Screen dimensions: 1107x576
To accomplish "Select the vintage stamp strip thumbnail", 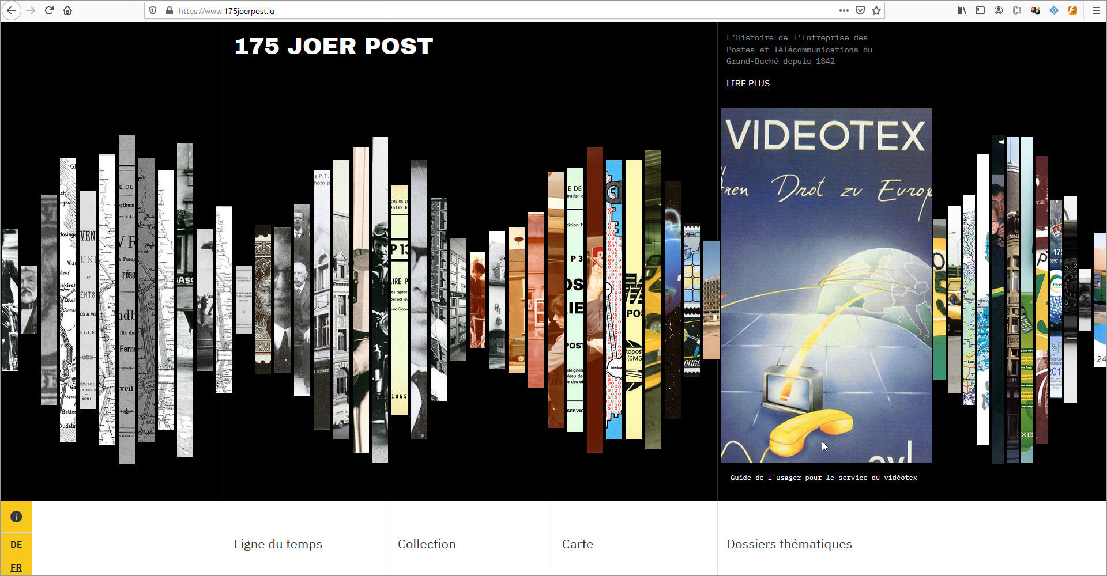I will 263,300.
